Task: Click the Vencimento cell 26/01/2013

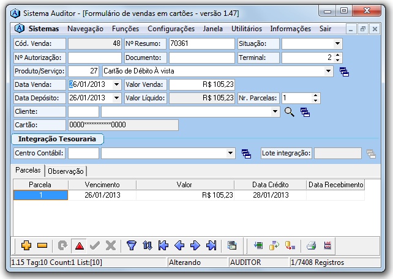Action: tap(102, 195)
